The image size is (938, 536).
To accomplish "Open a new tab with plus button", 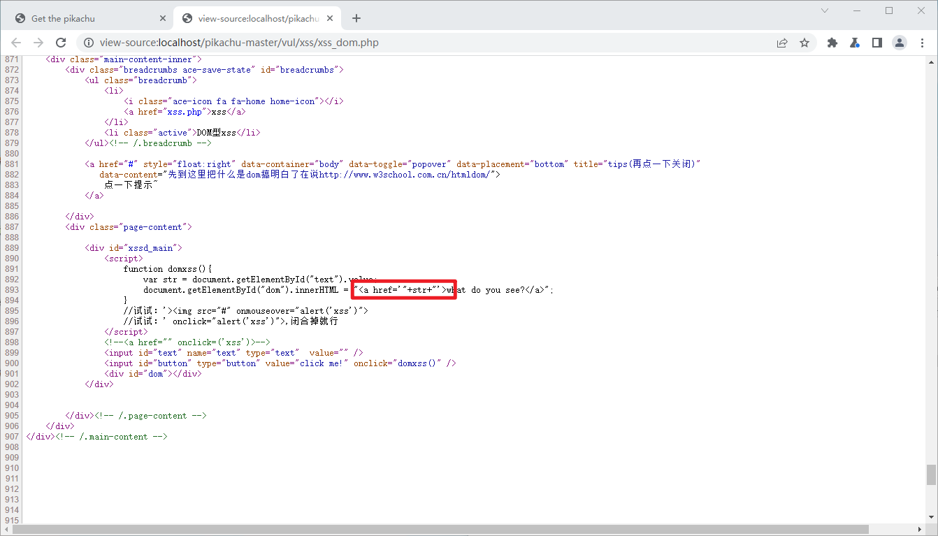I will click(356, 18).
